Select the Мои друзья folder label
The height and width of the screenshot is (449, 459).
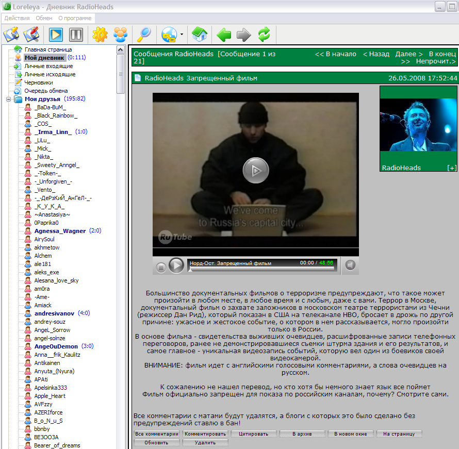pyautogui.click(x=42, y=99)
